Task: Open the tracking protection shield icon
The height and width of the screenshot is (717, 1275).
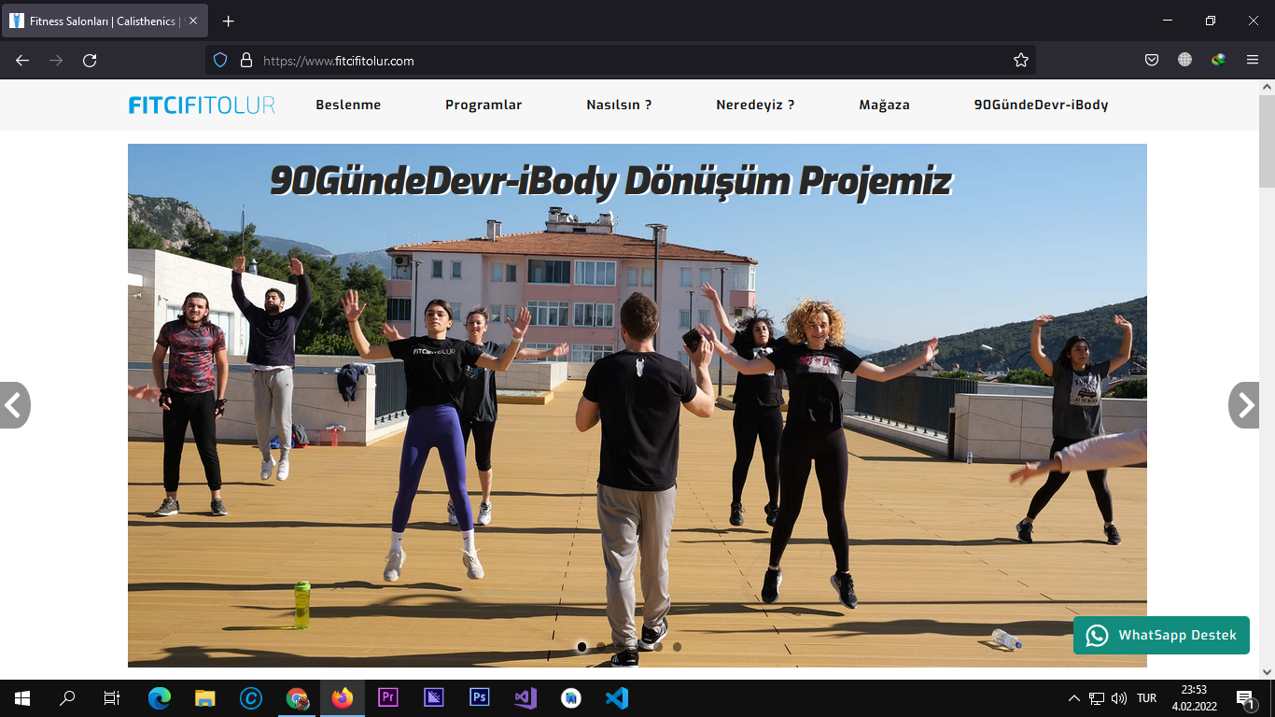Action: coord(220,60)
